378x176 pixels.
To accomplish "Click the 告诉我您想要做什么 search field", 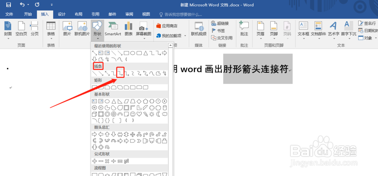I will [x=181, y=14].
